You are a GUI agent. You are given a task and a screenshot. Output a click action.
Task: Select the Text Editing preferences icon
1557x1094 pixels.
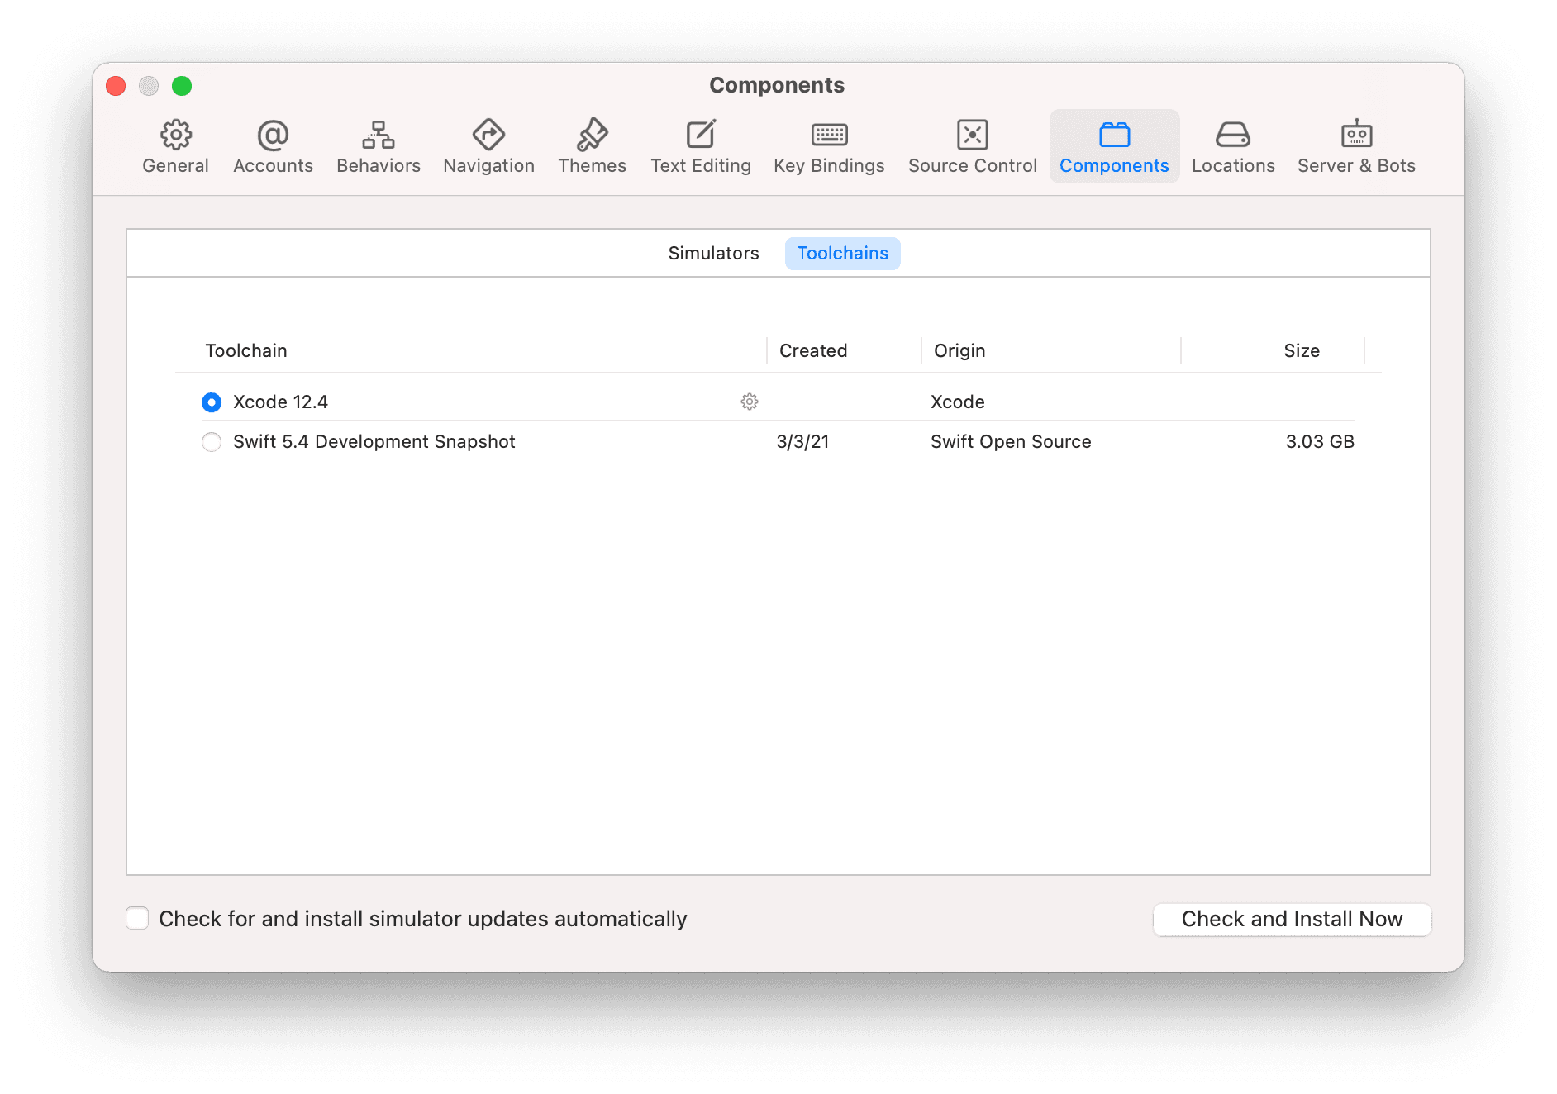(700, 145)
